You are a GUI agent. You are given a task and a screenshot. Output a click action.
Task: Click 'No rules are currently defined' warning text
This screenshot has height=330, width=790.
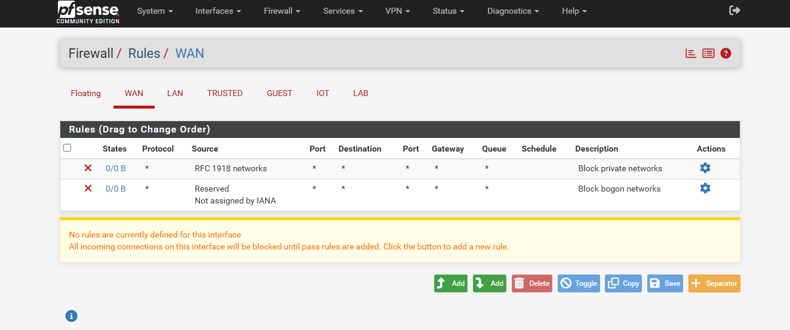155,235
